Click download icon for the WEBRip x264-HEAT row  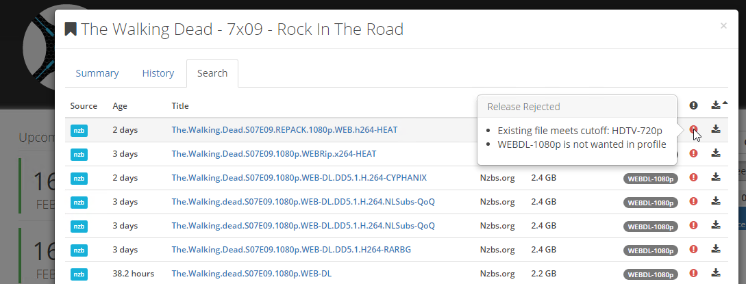click(x=716, y=153)
